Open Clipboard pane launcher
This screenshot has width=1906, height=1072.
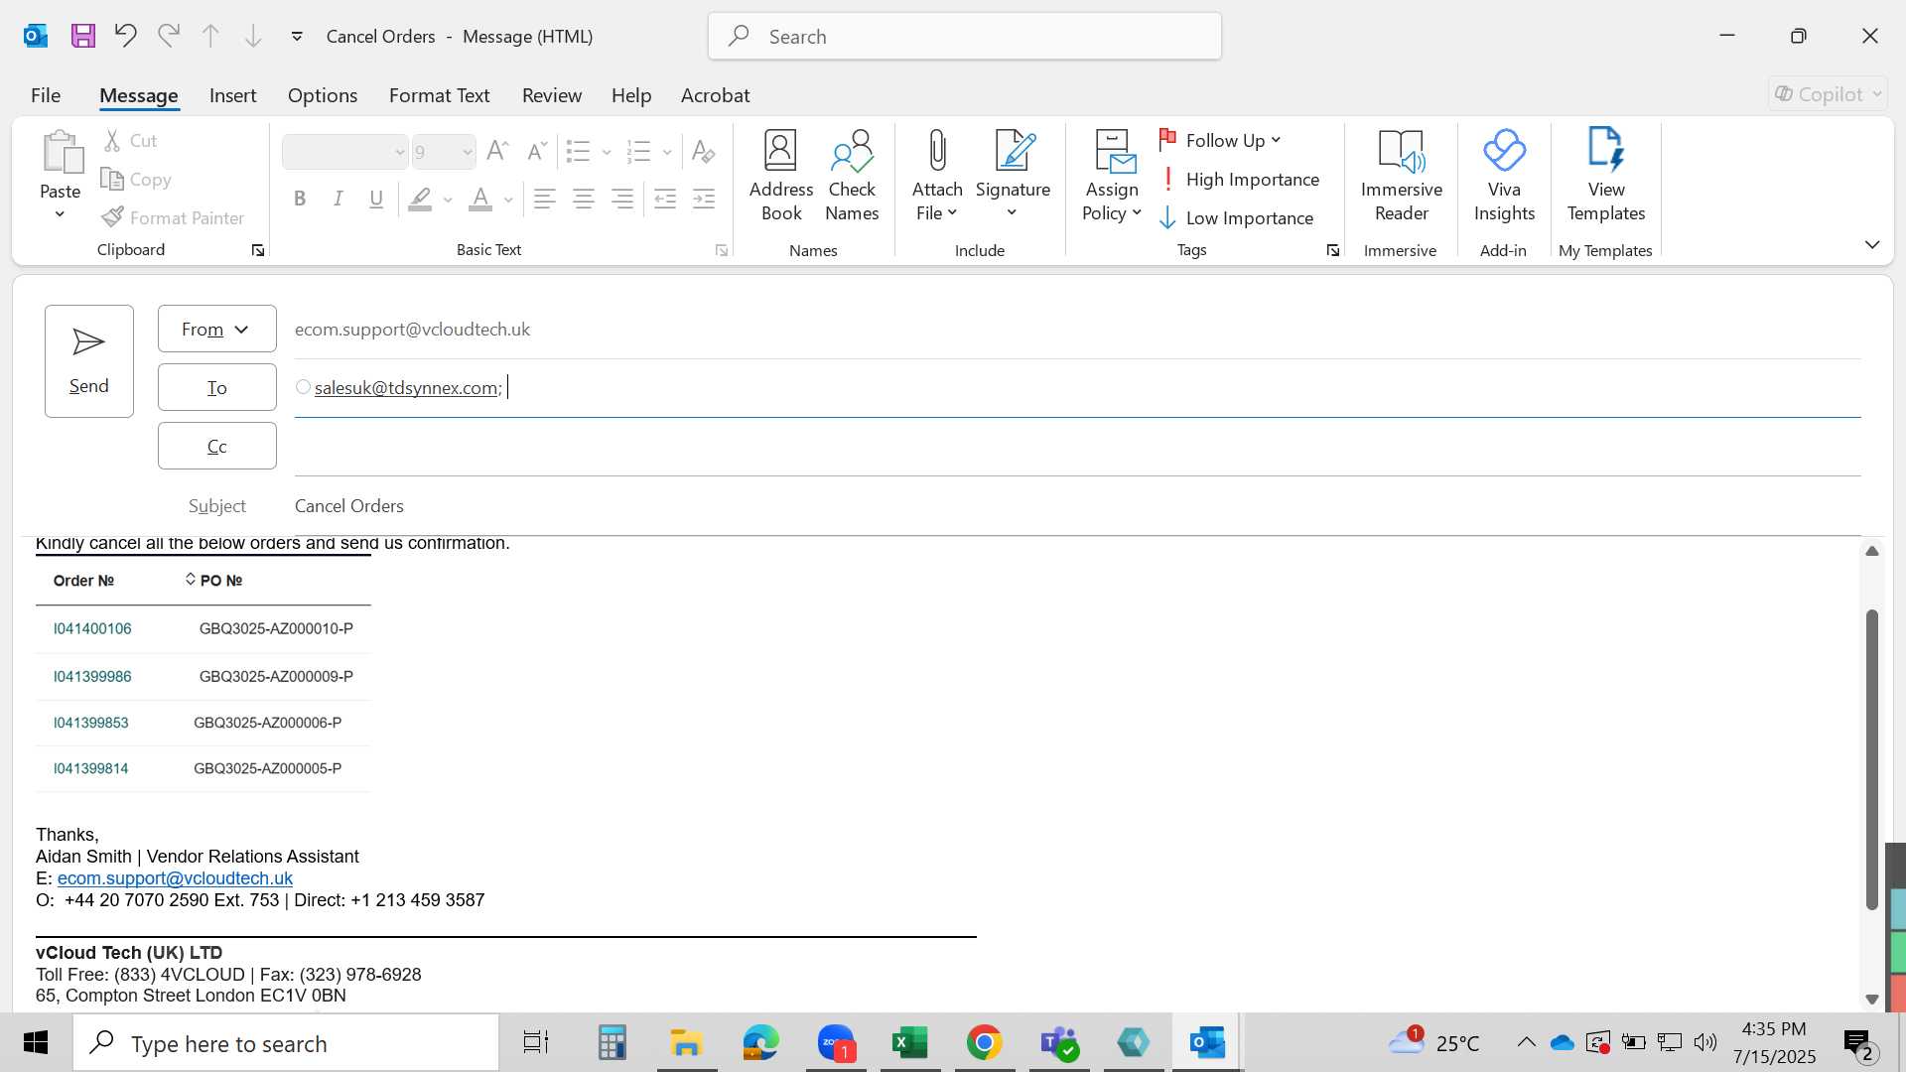(x=258, y=251)
